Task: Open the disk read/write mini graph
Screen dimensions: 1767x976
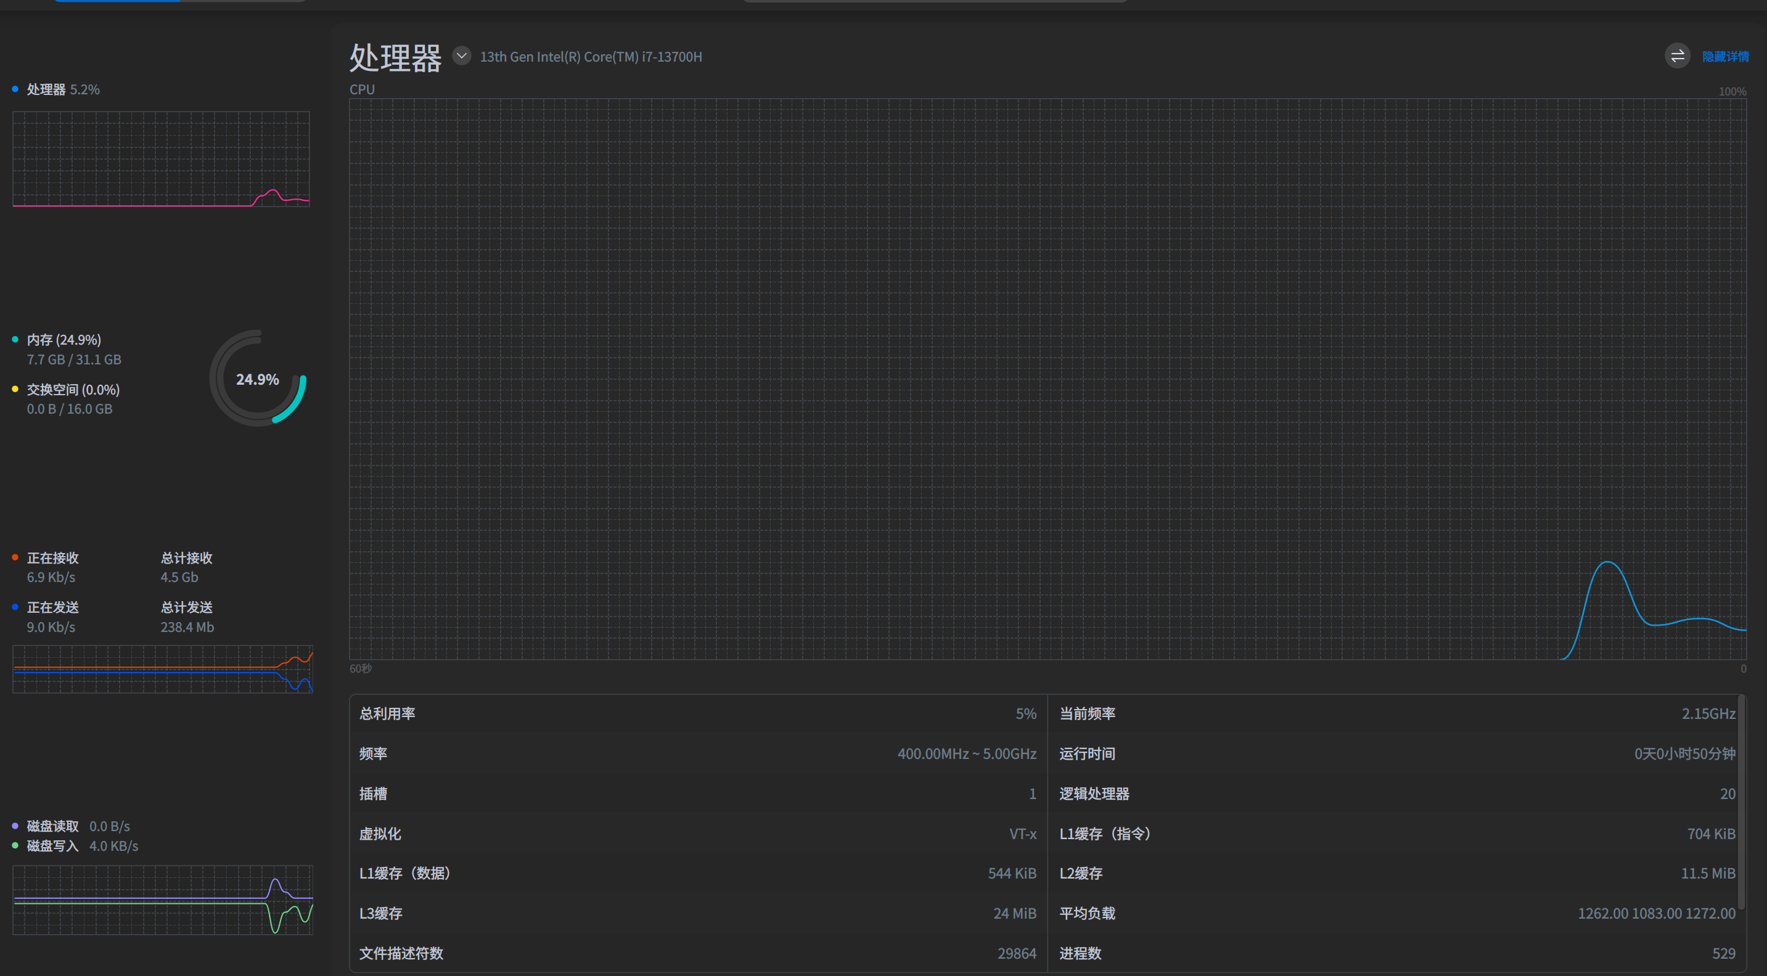Action: coord(163,899)
